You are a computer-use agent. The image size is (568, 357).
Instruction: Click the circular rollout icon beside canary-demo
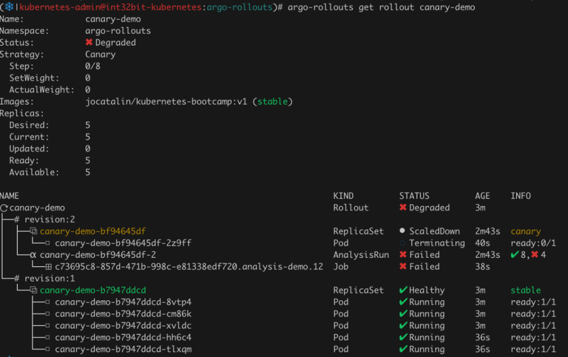pos(4,208)
